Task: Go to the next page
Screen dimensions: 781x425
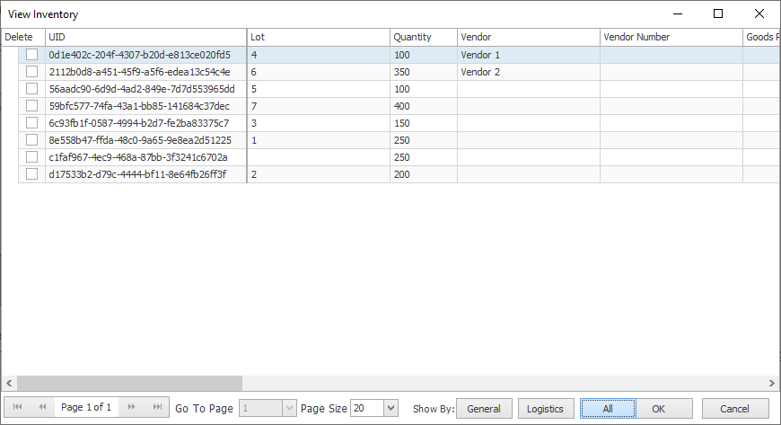Action: tap(132, 407)
